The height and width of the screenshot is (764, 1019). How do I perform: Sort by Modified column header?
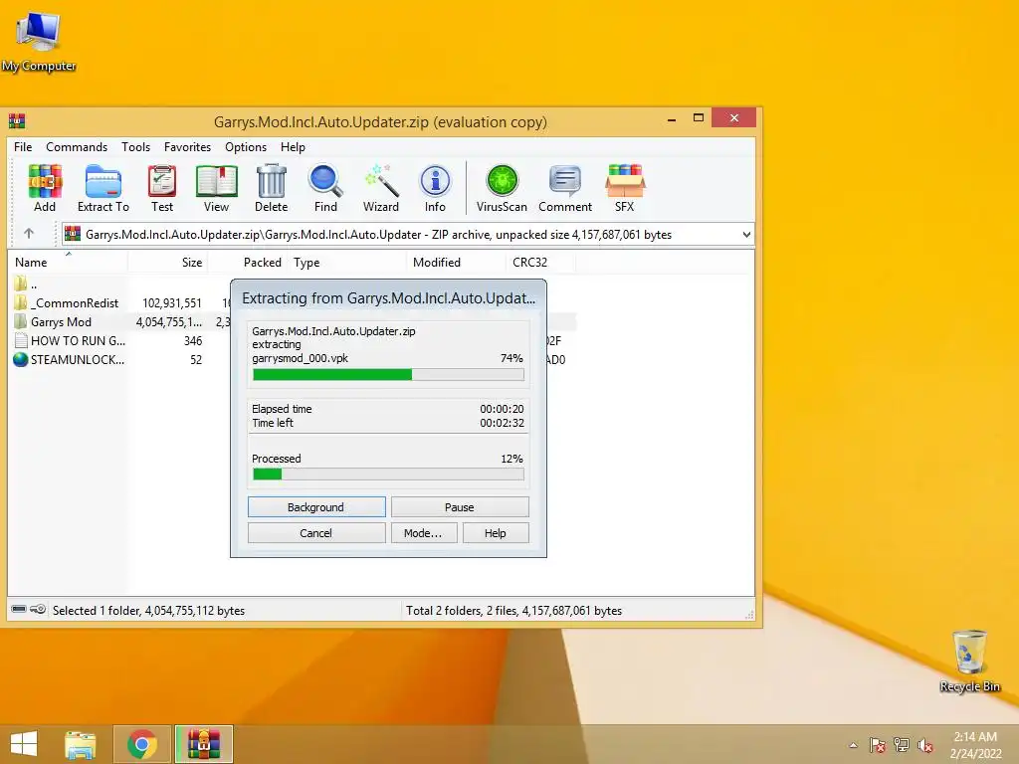tap(456, 262)
